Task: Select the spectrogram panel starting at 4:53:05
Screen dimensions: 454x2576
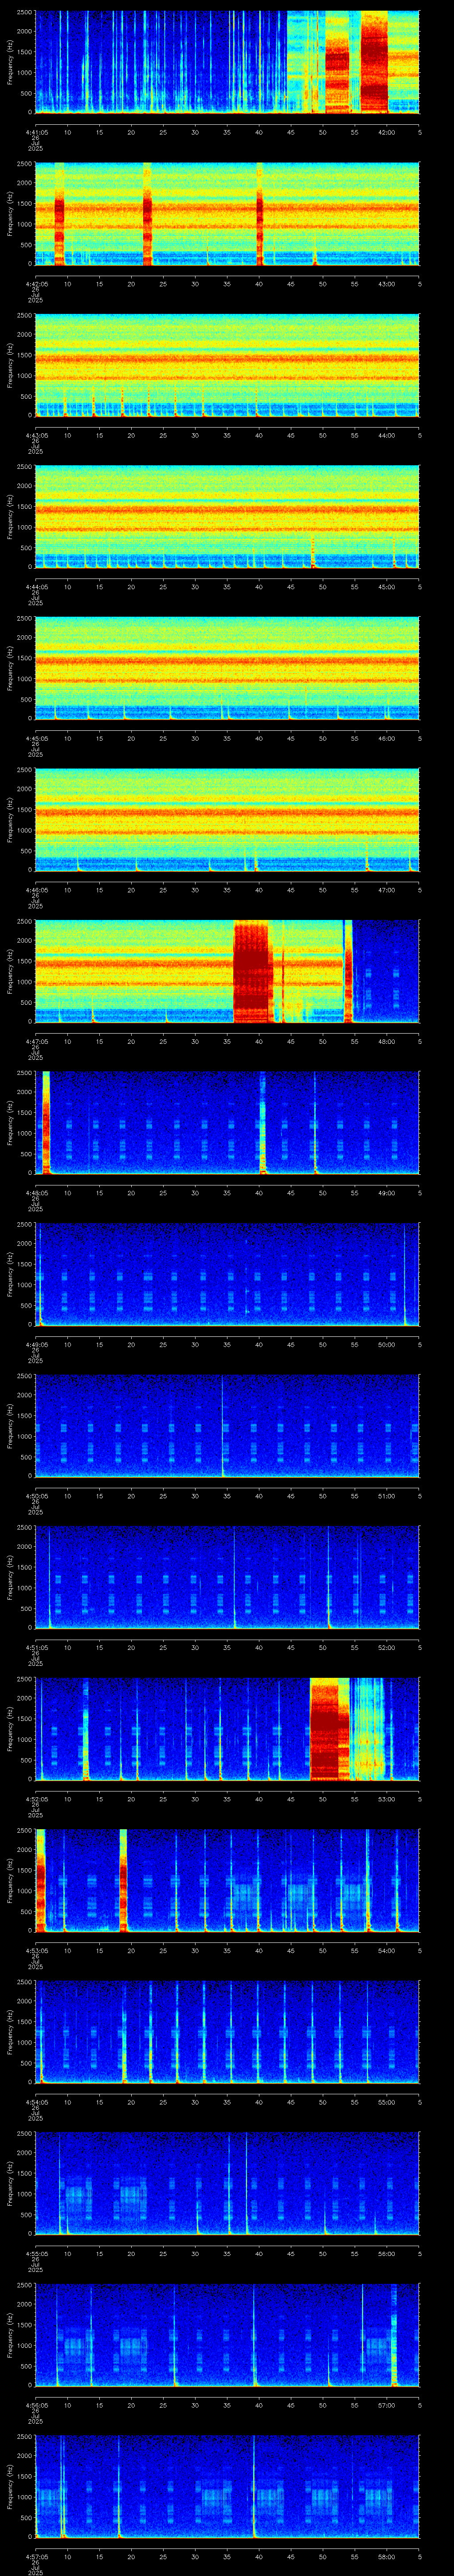Action: click(227, 1880)
